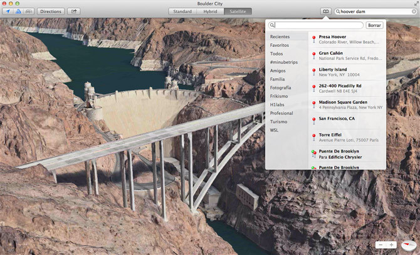The width and height of the screenshot is (420, 255).
Task: Zoom in with the plus button
Action: tap(392, 245)
